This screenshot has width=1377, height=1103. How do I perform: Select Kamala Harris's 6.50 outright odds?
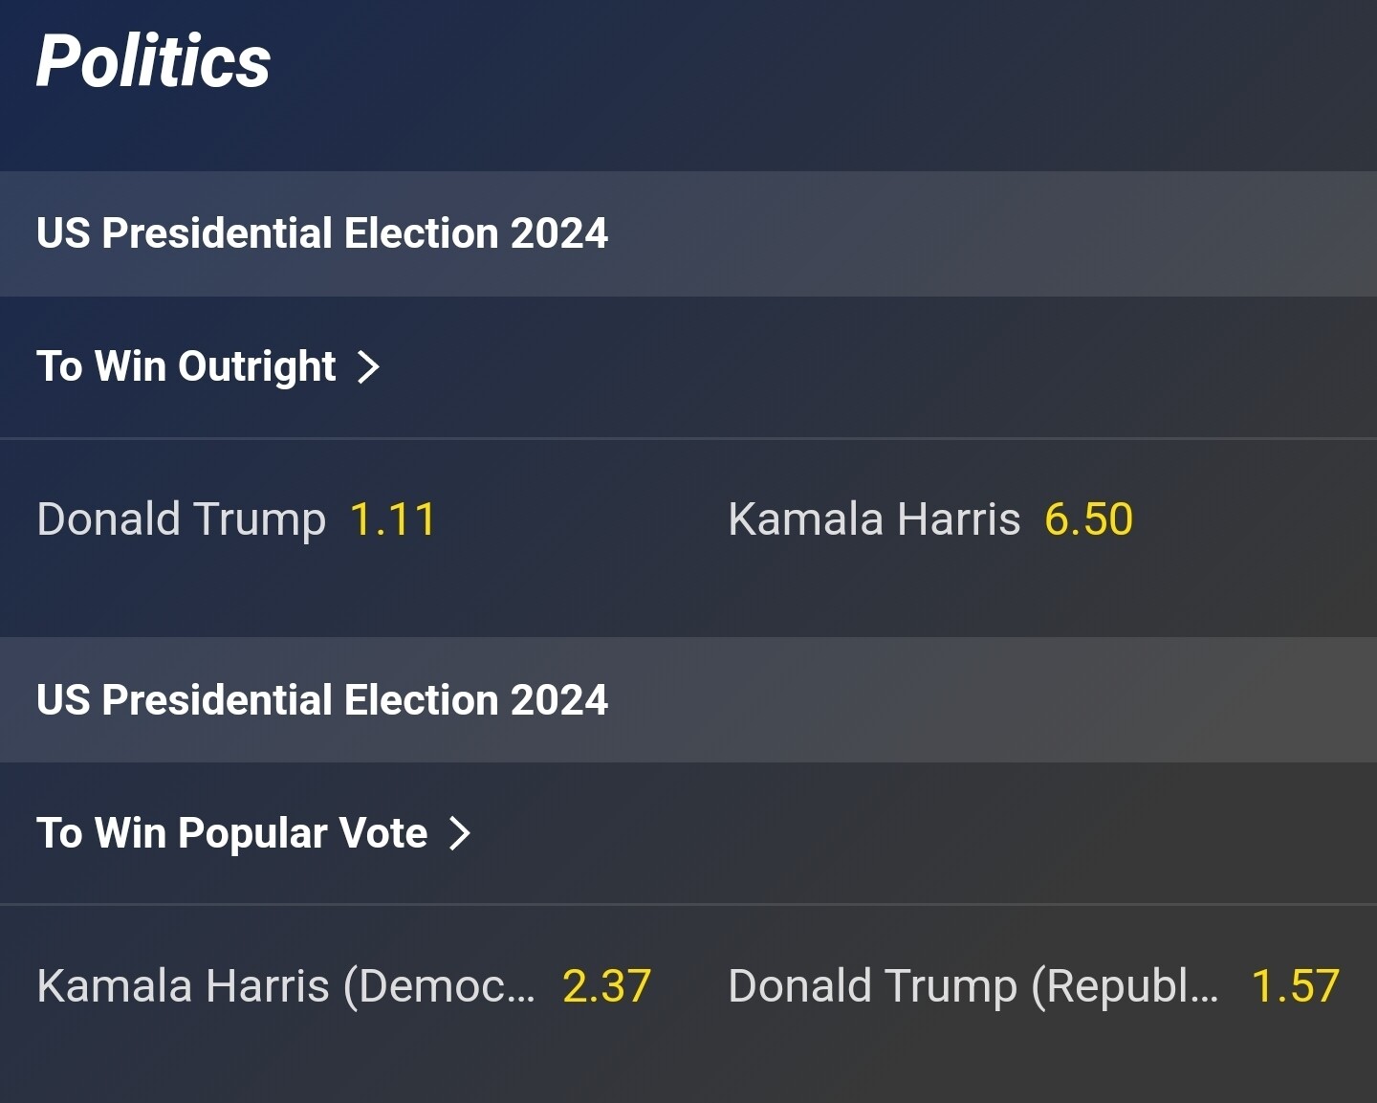[1088, 519]
